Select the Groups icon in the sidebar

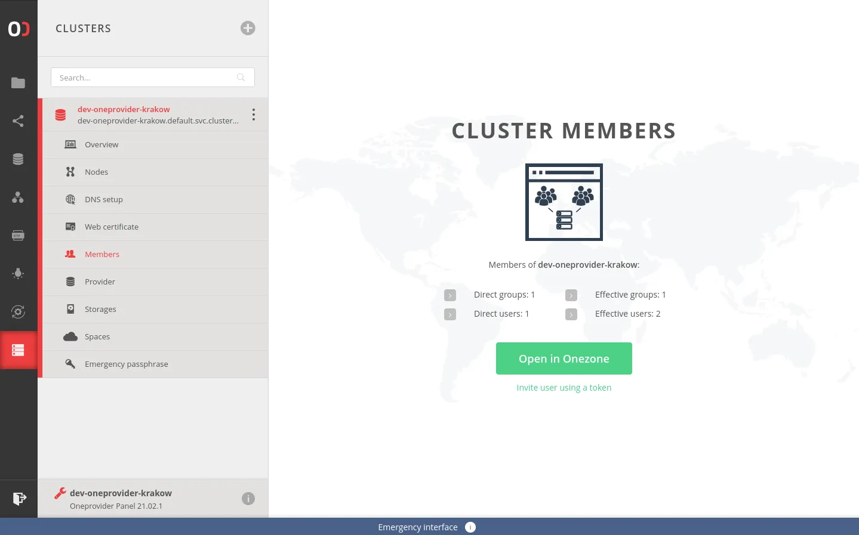19,197
